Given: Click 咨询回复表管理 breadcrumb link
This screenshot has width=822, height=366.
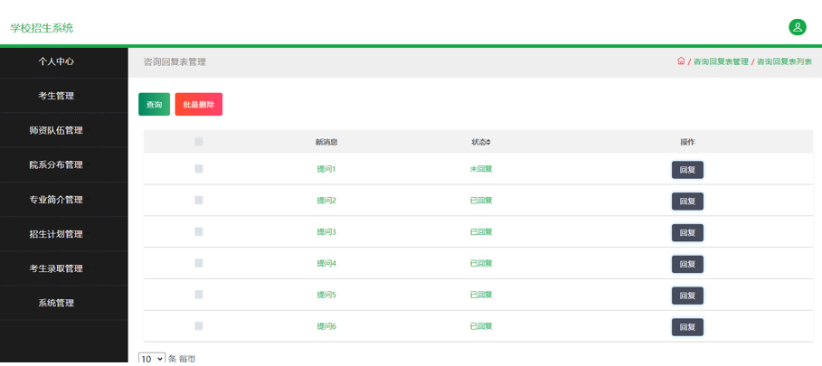Looking at the screenshot, I should point(721,61).
